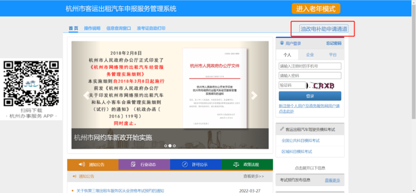Screen dimensions: 416x193
Task: Click the 进入老年模式 button
Action: tap(316, 8)
